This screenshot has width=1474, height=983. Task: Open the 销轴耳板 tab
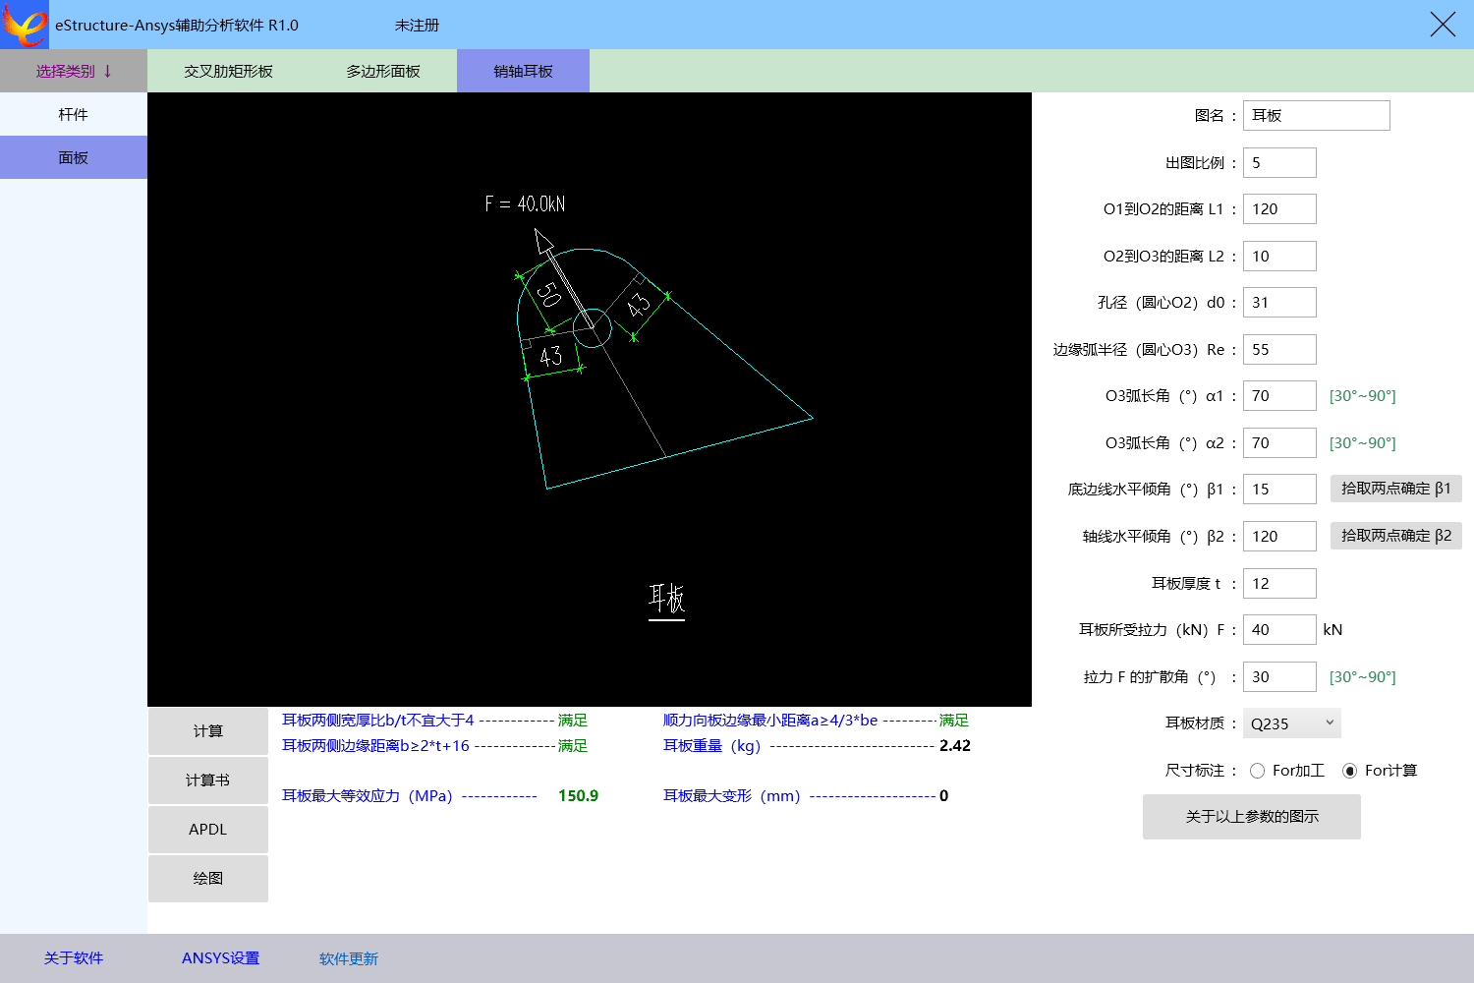[x=523, y=71]
